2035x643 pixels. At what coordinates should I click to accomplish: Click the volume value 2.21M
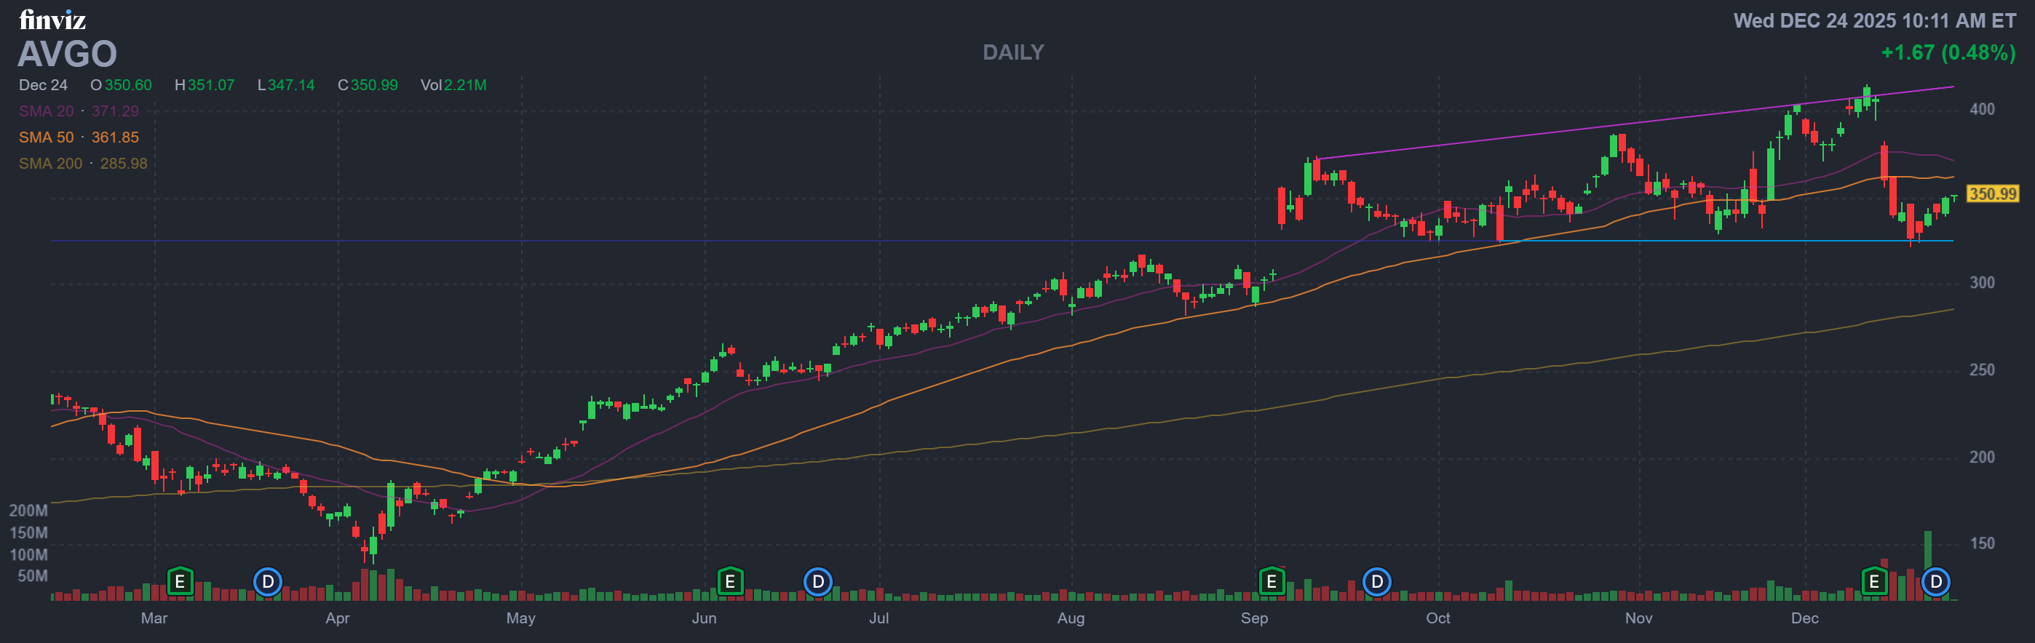tap(465, 84)
